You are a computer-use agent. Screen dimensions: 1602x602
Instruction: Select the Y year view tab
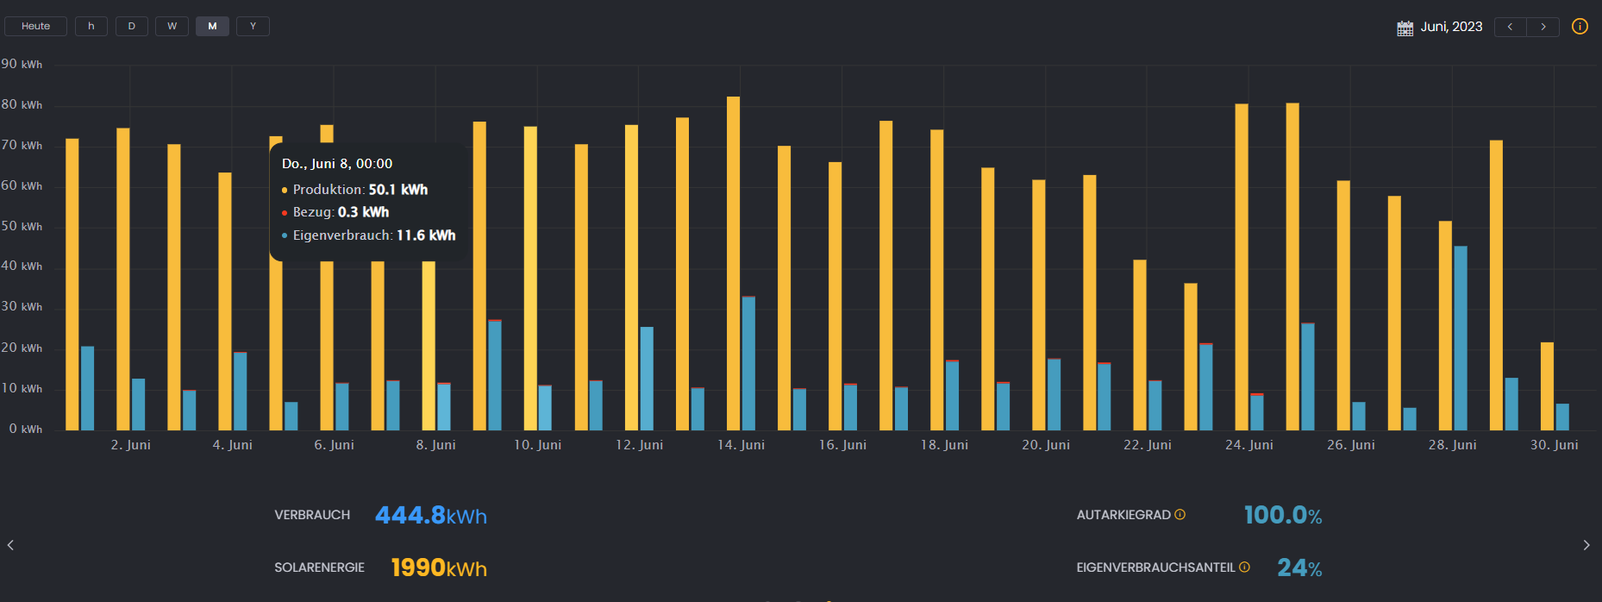pyautogui.click(x=253, y=26)
